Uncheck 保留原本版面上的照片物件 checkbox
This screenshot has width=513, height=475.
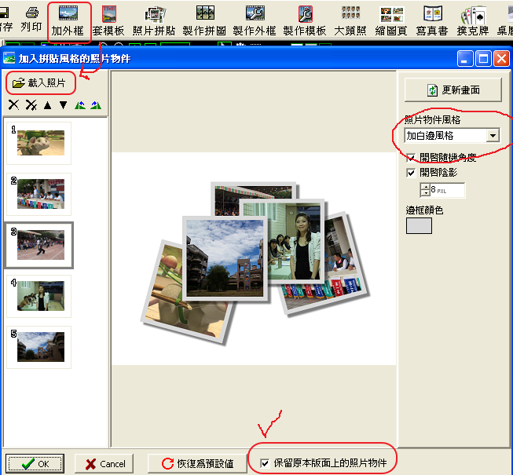(265, 463)
